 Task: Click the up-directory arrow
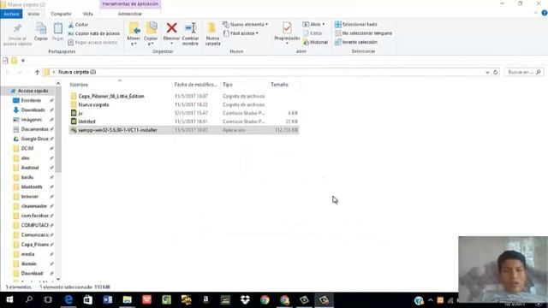coord(37,72)
